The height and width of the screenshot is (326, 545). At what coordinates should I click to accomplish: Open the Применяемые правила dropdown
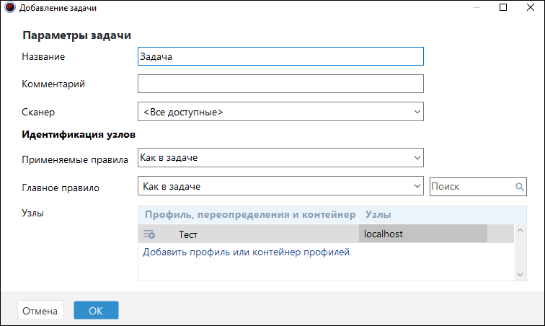(x=280, y=158)
